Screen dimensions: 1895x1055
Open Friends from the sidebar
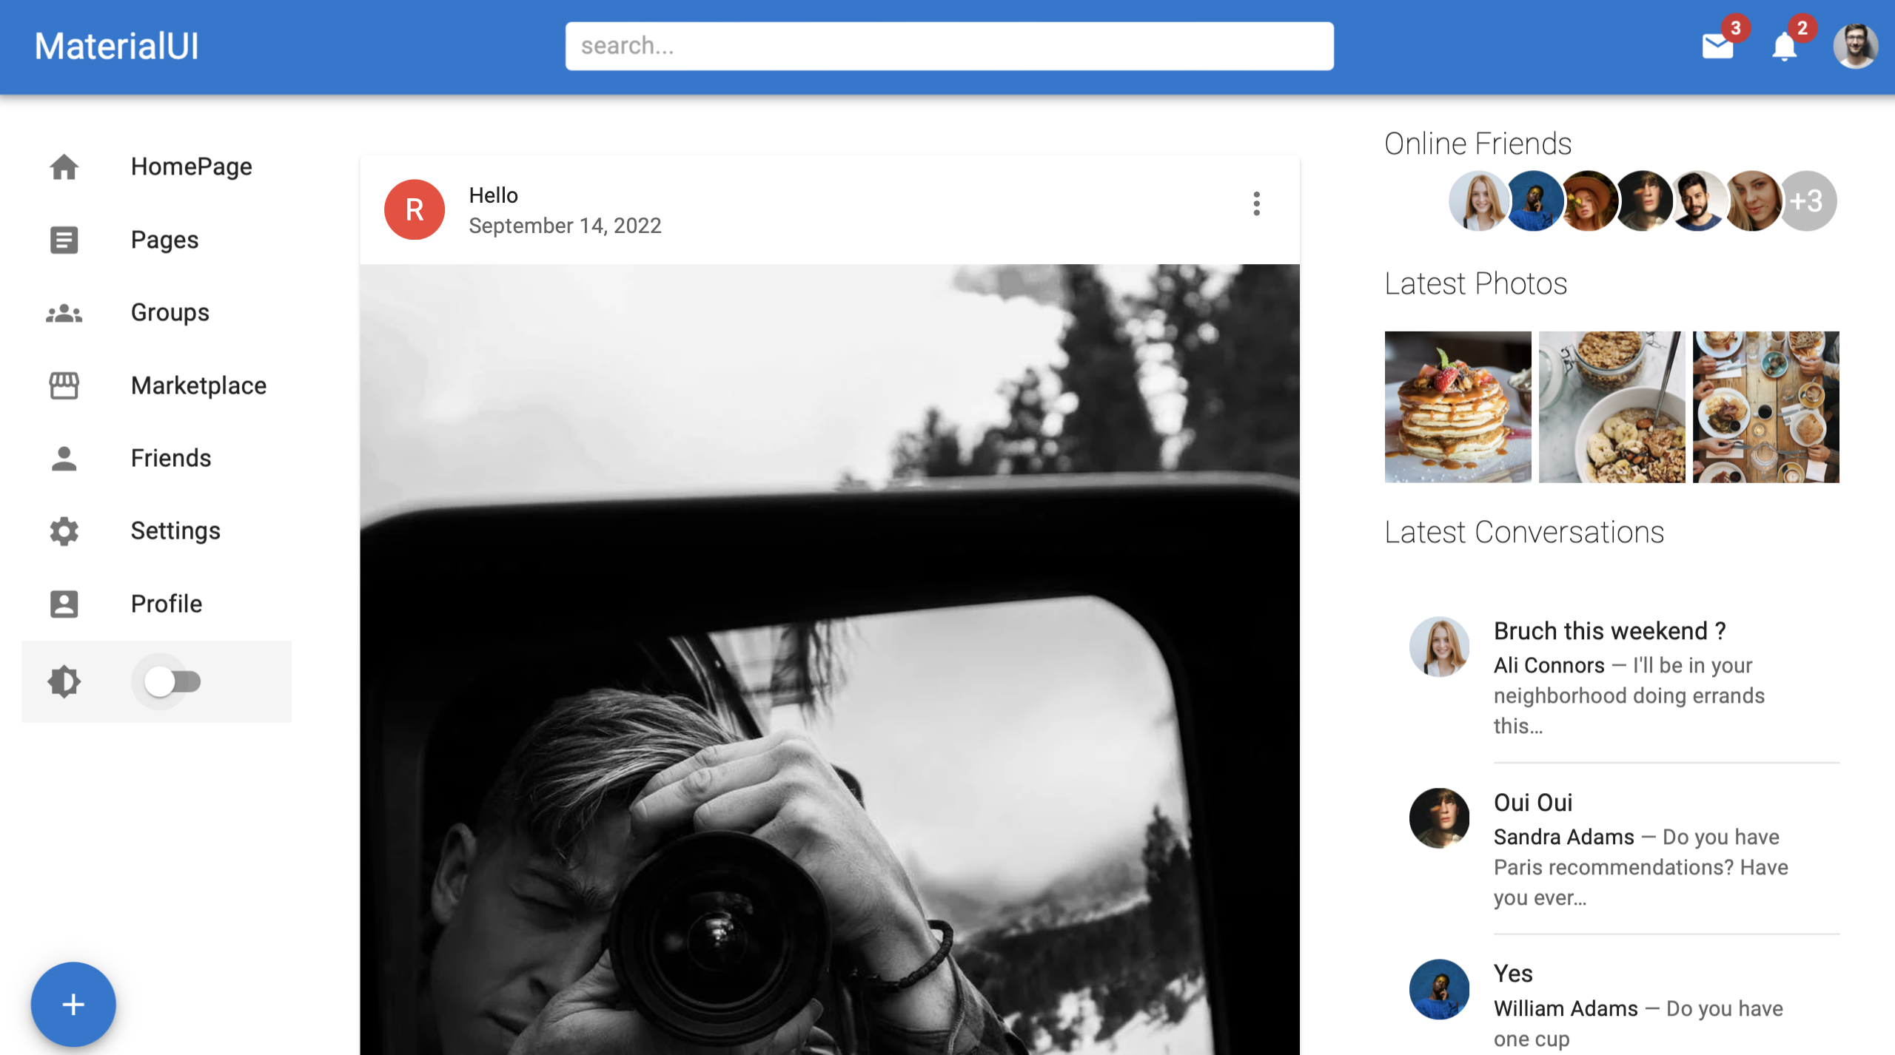point(171,458)
